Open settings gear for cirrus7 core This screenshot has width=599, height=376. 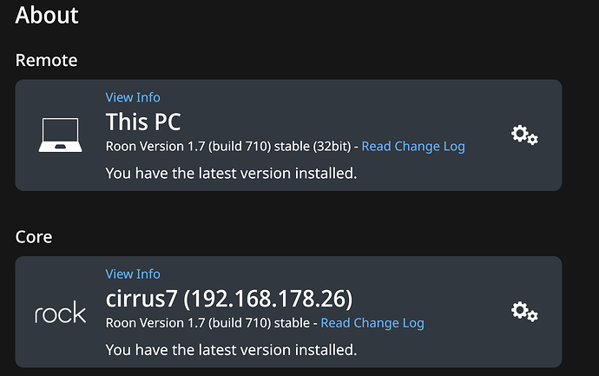[524, 311]
